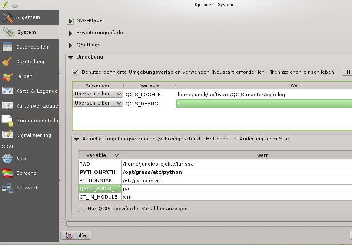Click the round title bar window button
Viewport: 352px width, 245px height.
15,4
